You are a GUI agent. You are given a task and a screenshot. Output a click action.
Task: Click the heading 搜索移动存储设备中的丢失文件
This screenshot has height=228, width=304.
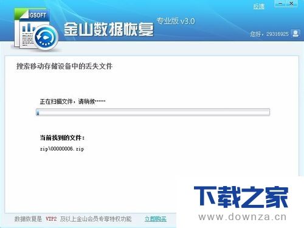64,66
